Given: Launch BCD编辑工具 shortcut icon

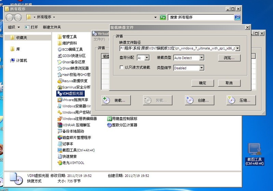Looking at the screenshot, I should coord(60,49).
